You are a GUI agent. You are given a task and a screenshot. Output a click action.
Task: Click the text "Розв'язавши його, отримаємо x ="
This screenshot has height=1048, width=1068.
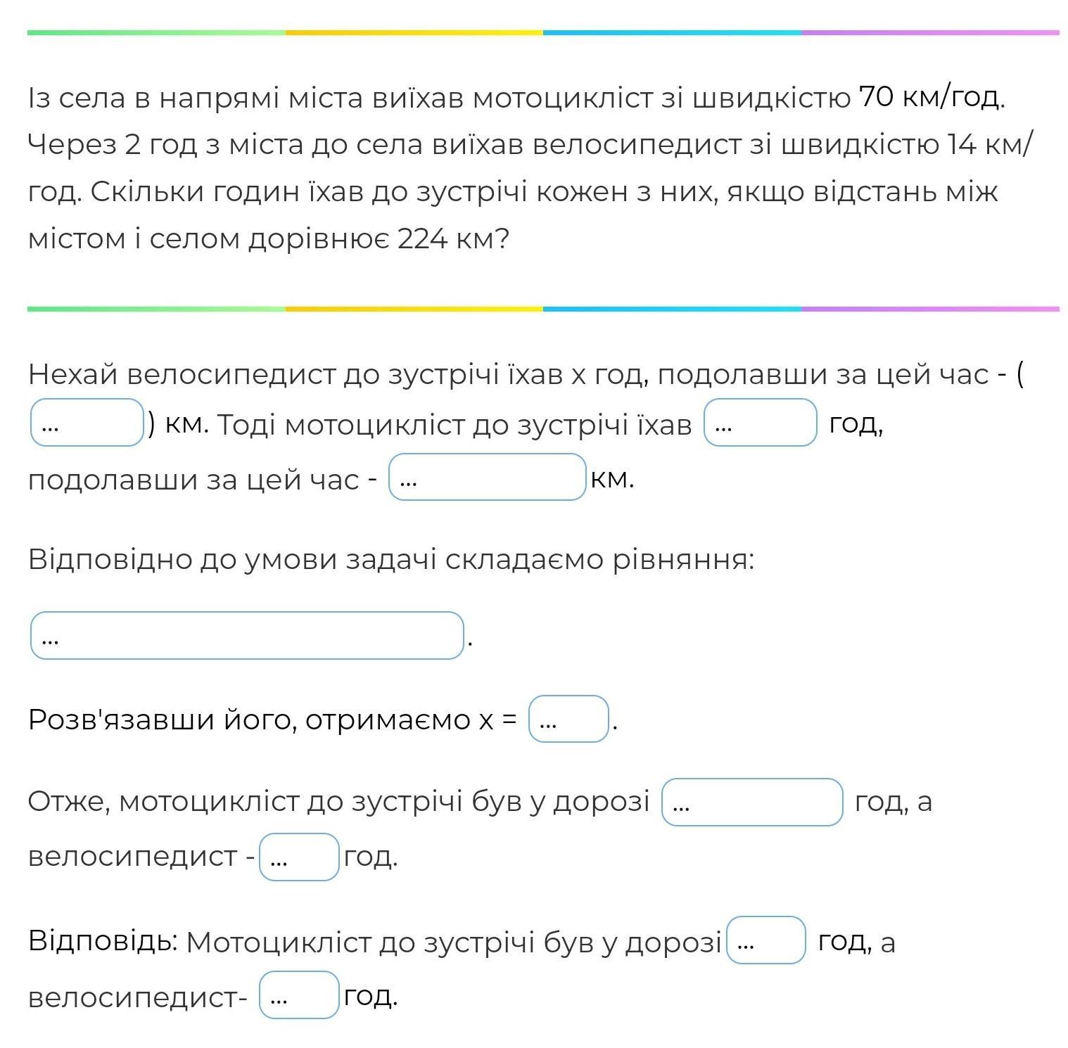[272, 720]
